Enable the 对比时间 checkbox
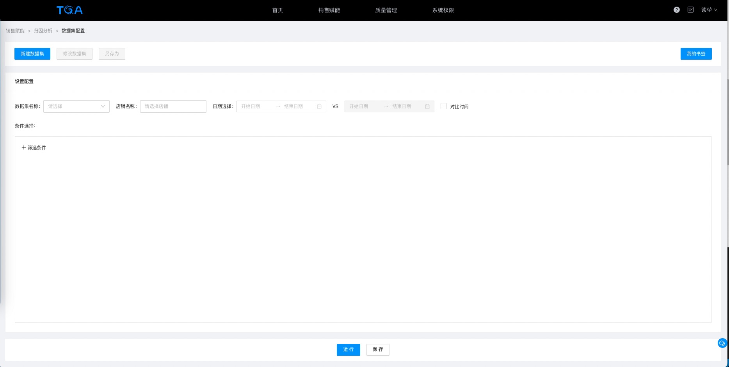Image resolution: width=729 pixels, height=367 pixels. tap(444, 106)
